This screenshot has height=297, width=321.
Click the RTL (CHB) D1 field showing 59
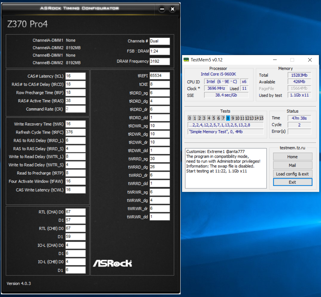(x=75, y=237)
